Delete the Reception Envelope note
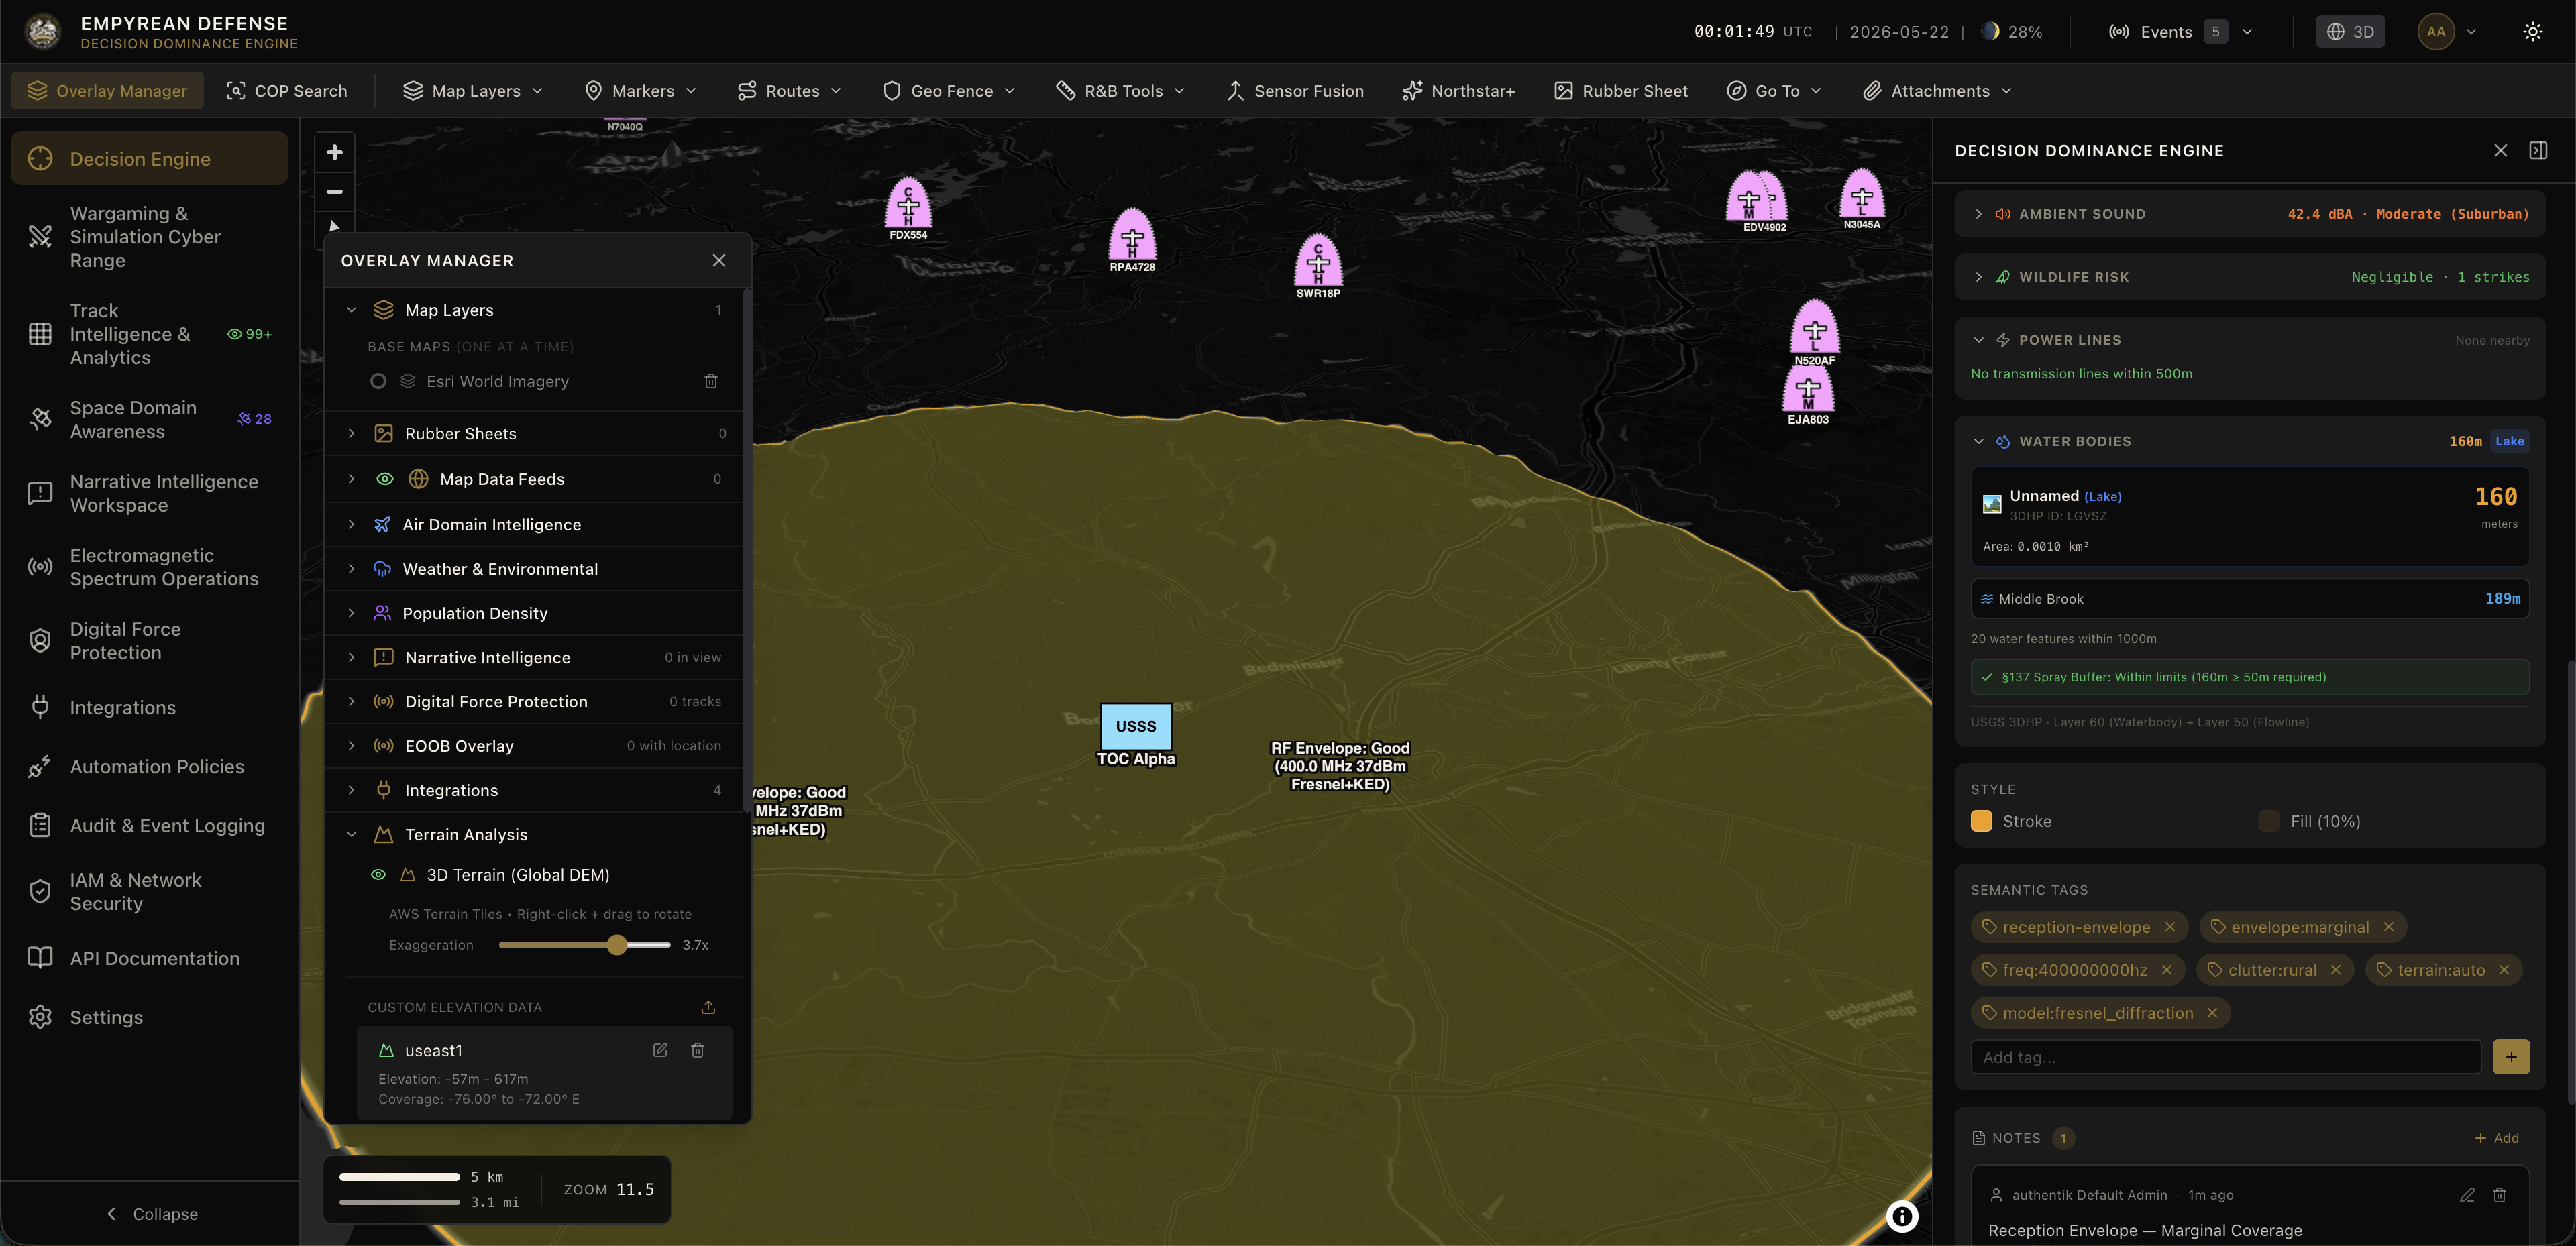 point(2499,1195)
